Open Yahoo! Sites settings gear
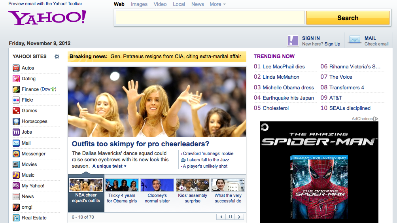The width and height of the screenshot is (397, 223). coord(57,57)
